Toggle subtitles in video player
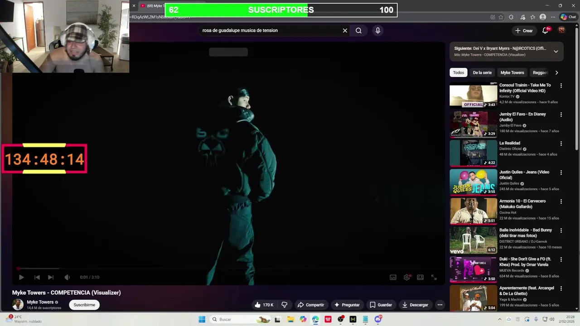This screenshot has width=580, height=326. click(393, 277)
